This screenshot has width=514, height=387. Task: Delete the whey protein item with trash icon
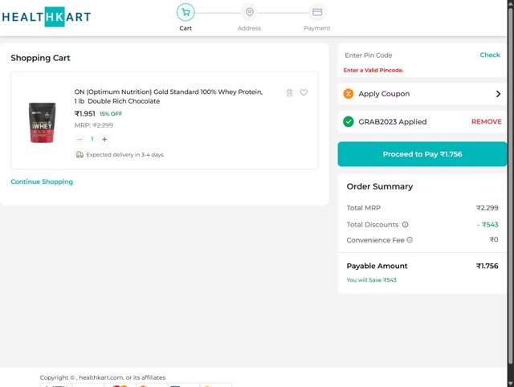289,93
